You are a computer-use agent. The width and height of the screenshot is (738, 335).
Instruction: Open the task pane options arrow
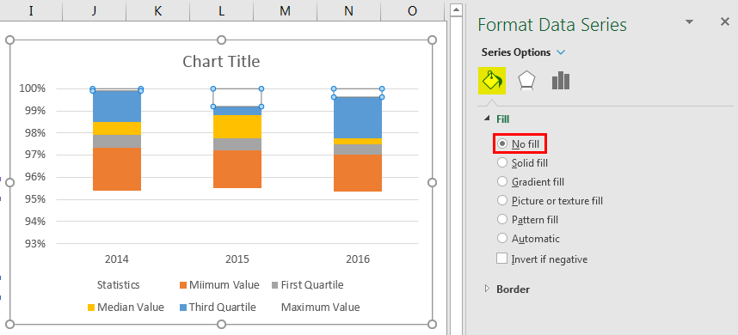689,22
